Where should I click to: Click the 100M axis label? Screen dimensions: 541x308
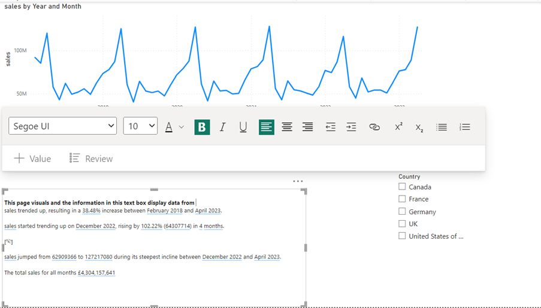(20, 50)
